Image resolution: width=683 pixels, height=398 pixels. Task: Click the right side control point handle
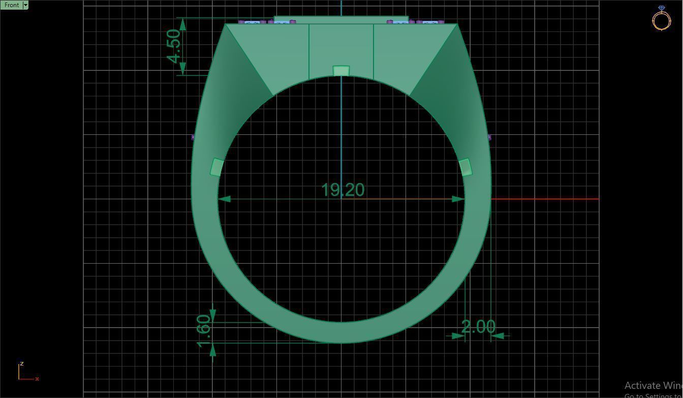[465, 167]
